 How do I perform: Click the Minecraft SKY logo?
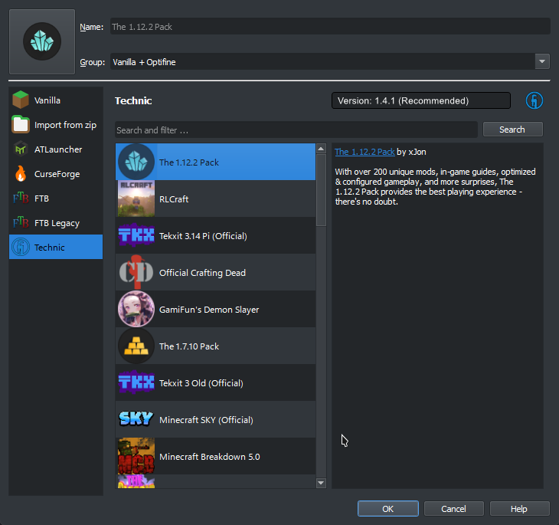tap(136, 419)
